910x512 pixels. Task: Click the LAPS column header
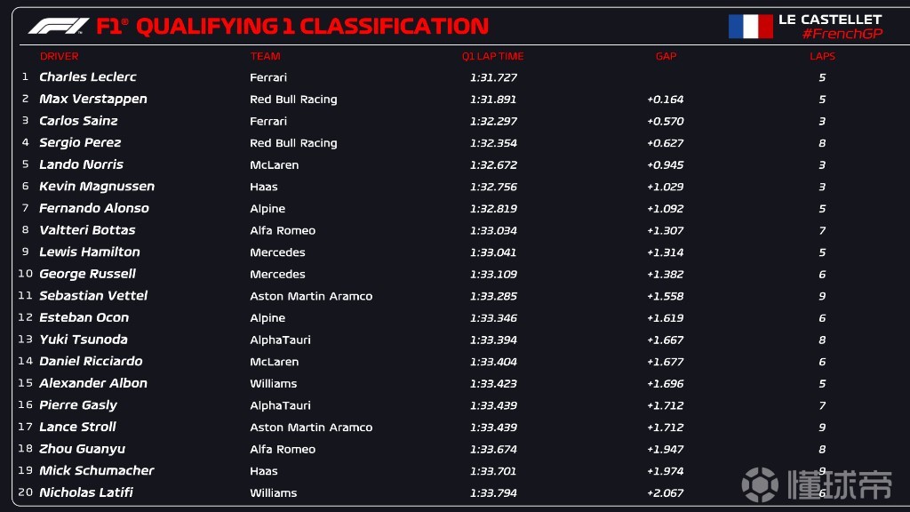[822, 56]
